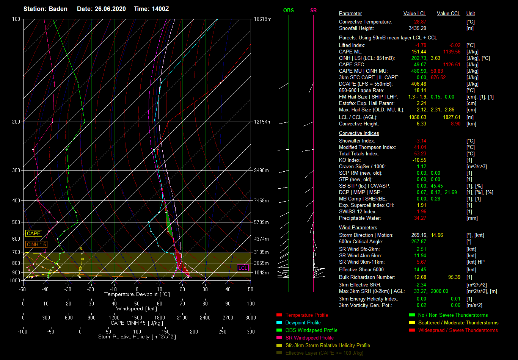Select the Wind Parameters section heading
This screenshot has height=360, width=518.
(358, 228)
